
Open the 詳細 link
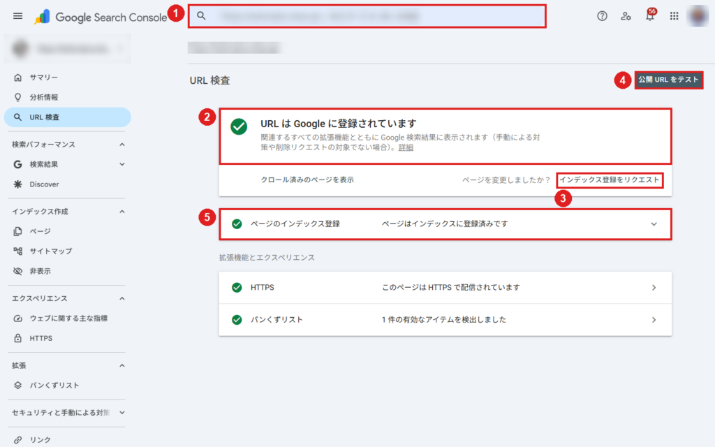point(406,147)
